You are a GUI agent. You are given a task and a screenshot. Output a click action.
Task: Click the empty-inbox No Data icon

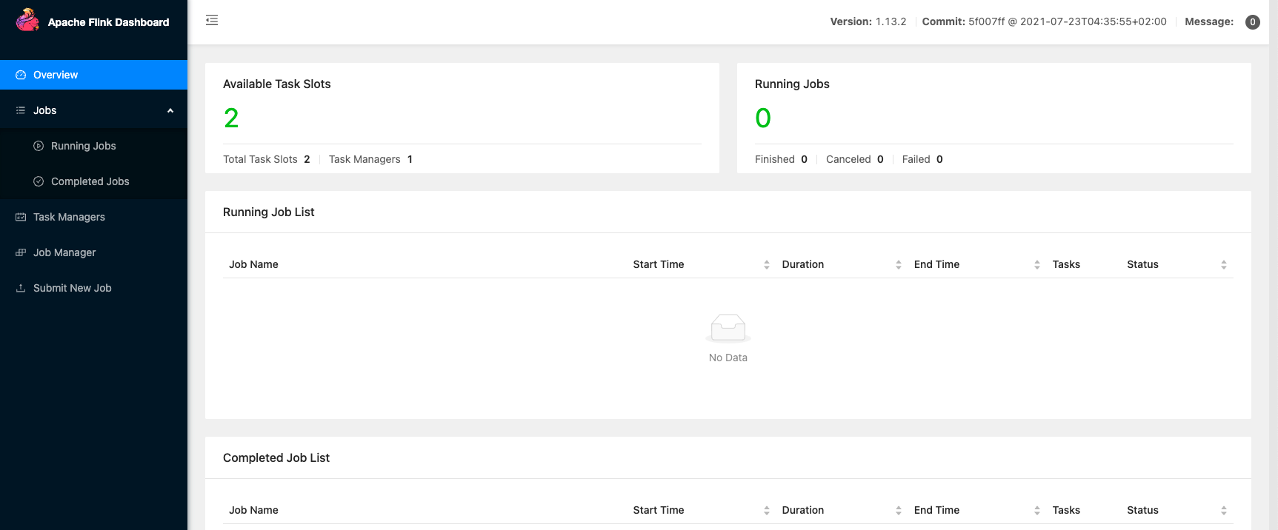tap(728, 328)
